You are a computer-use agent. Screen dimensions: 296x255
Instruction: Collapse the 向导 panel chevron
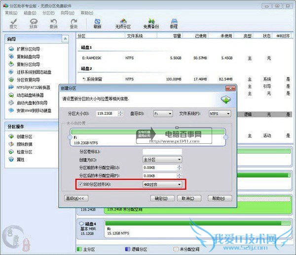(x=65, y=39)
